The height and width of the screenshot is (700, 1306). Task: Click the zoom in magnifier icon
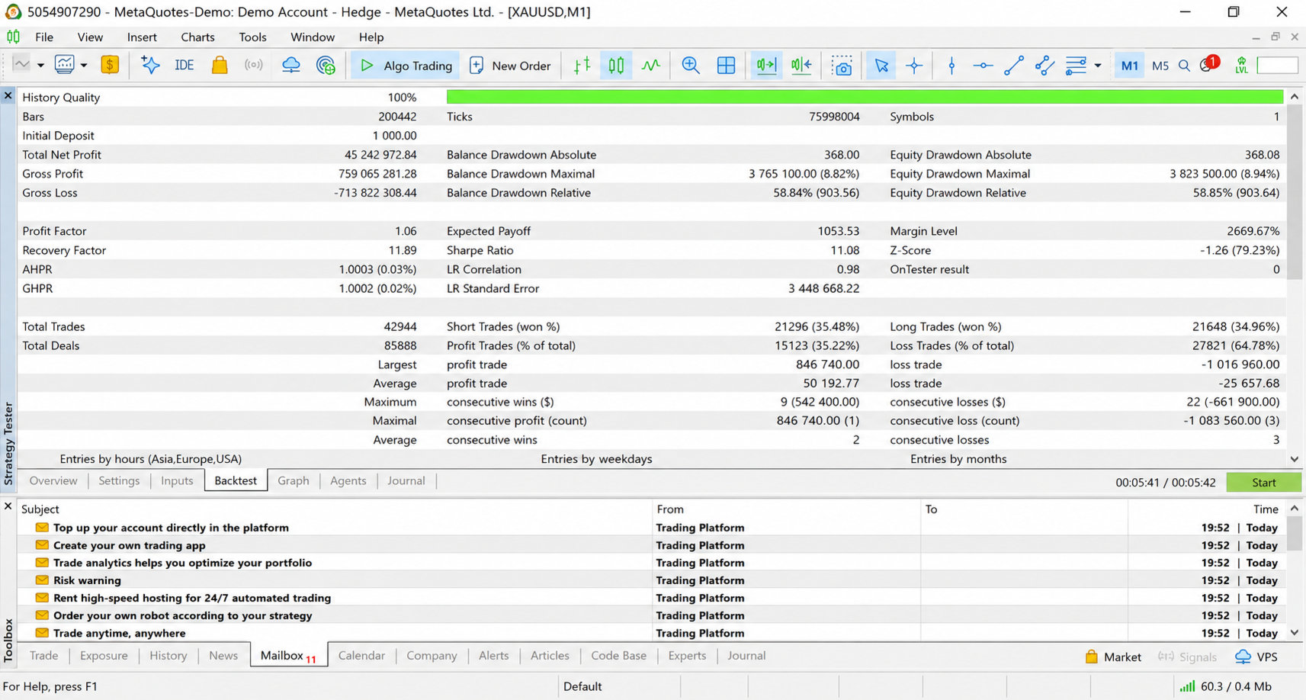tap(691, 66)
